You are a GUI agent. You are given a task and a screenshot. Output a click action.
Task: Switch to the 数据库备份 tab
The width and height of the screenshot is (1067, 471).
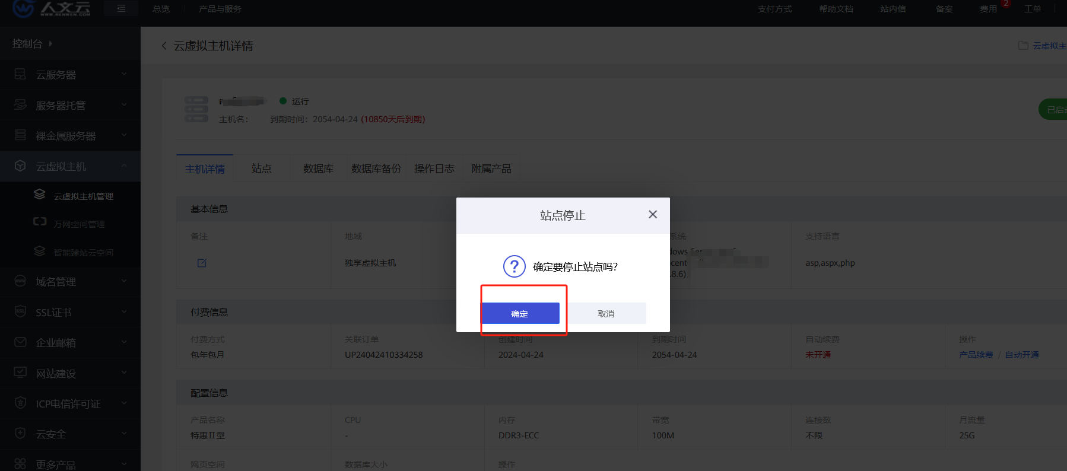376,168
